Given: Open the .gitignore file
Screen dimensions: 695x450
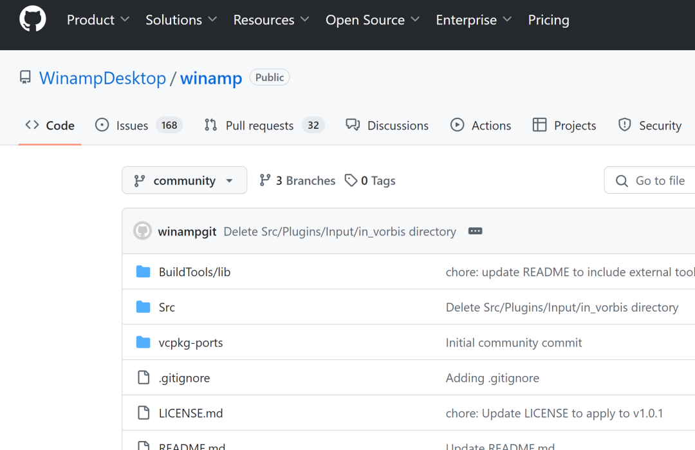Looking at the screenshot, I should pos(185,378).
